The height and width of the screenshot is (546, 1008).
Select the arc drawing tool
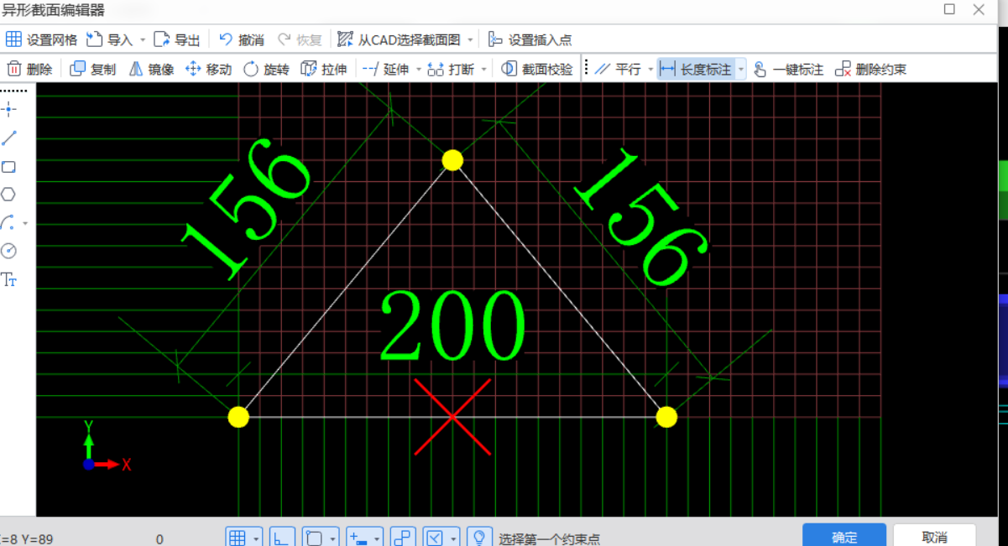click(x=8, y=223)
